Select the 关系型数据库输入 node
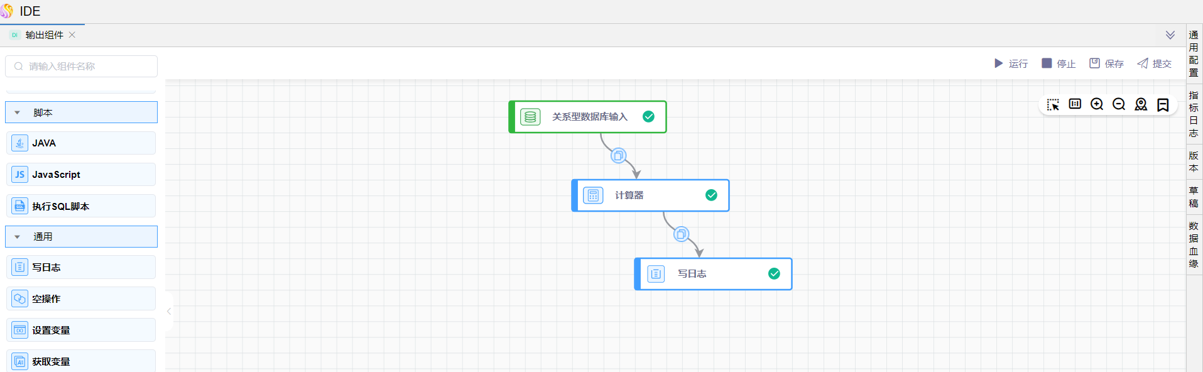The width and height of the screenshot is (1203, 372). coord(588,117)
